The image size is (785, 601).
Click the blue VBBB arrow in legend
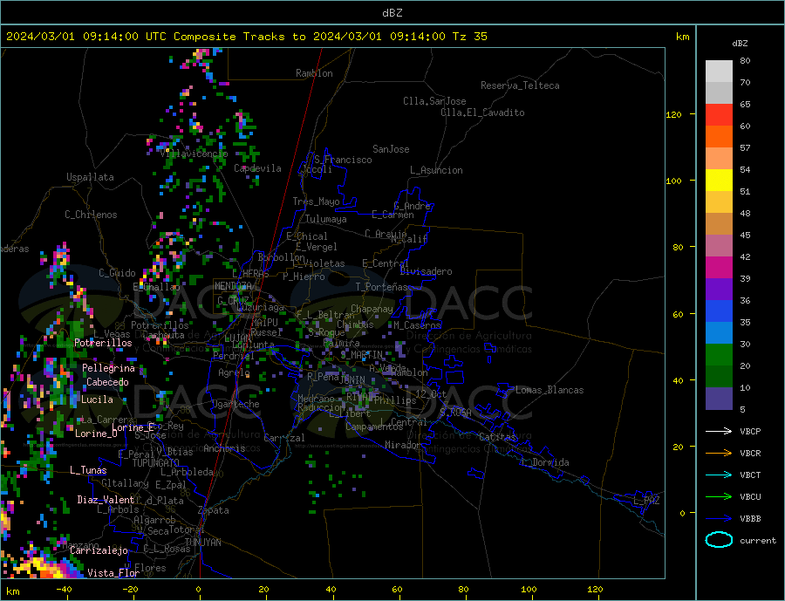tap(719, 518)
